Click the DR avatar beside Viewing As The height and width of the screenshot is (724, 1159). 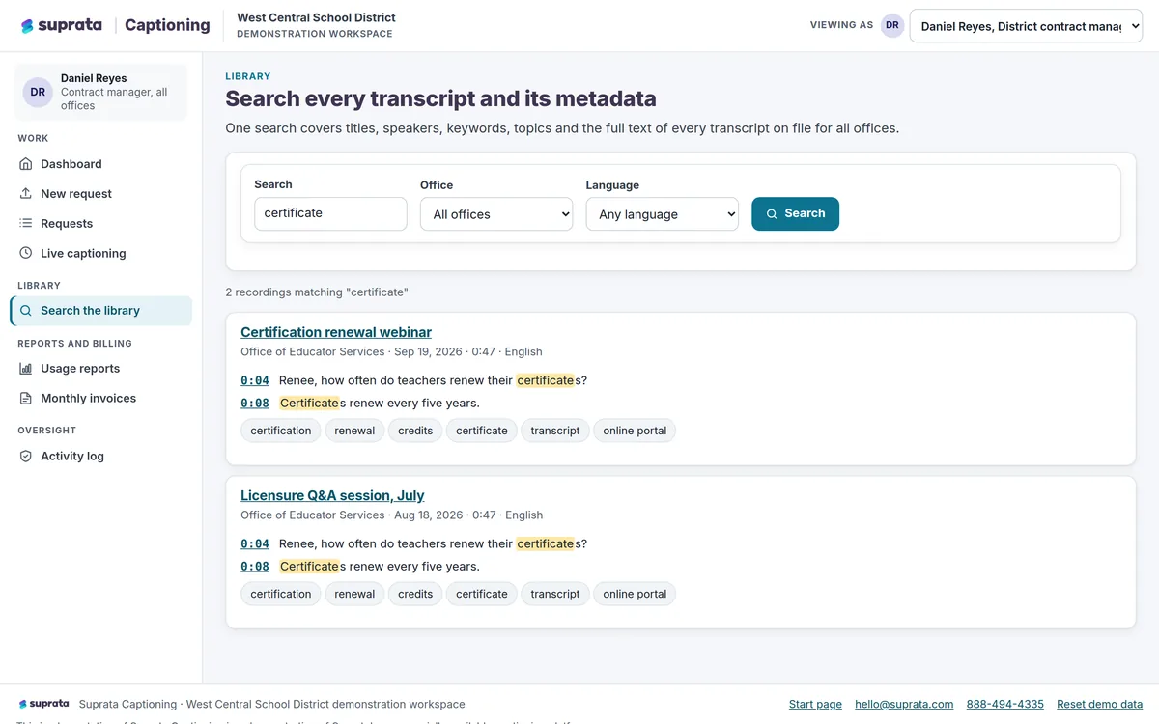tap(892, 26)
